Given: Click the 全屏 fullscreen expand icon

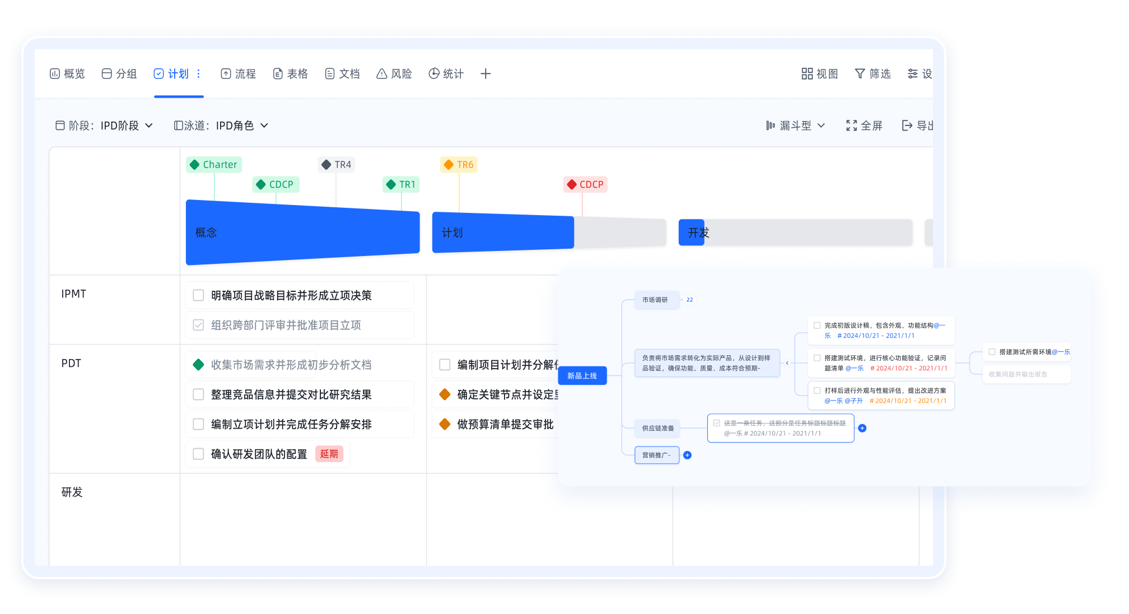Looking at the screenshot, I should [x=851, y=125].
